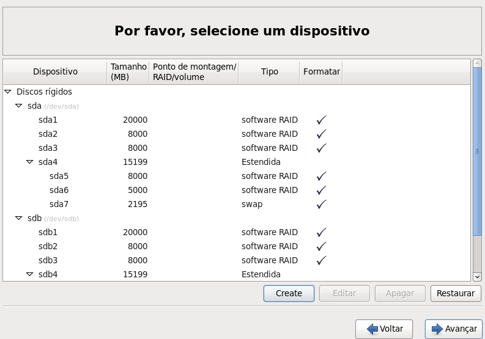
Task: Collapse the Discos rígidos tree node
Action: pos(8,92)
